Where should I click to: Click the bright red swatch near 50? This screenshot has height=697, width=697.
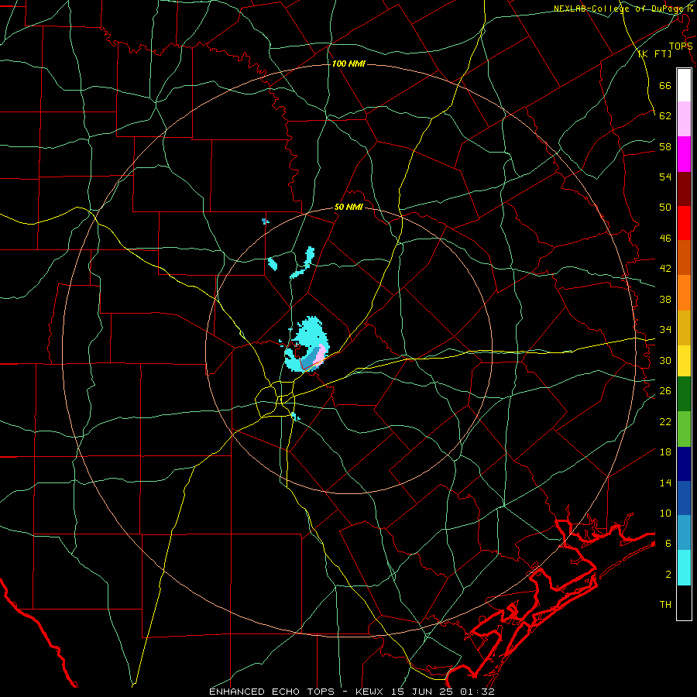pos(684,224)
